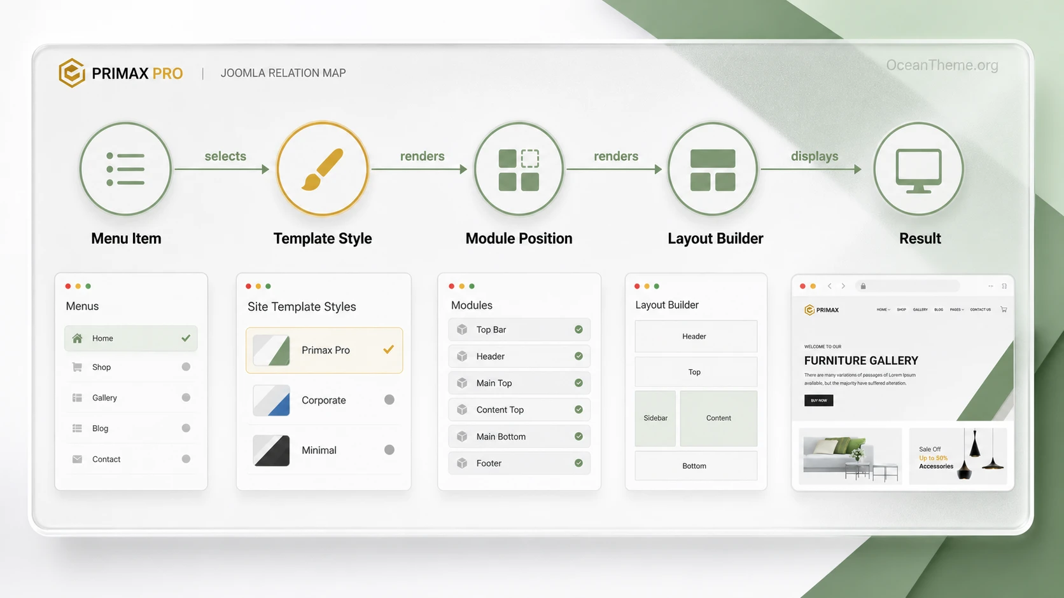
Task: Open the Sale Off Accessories lamp card
Action: [x=958, y=456]
